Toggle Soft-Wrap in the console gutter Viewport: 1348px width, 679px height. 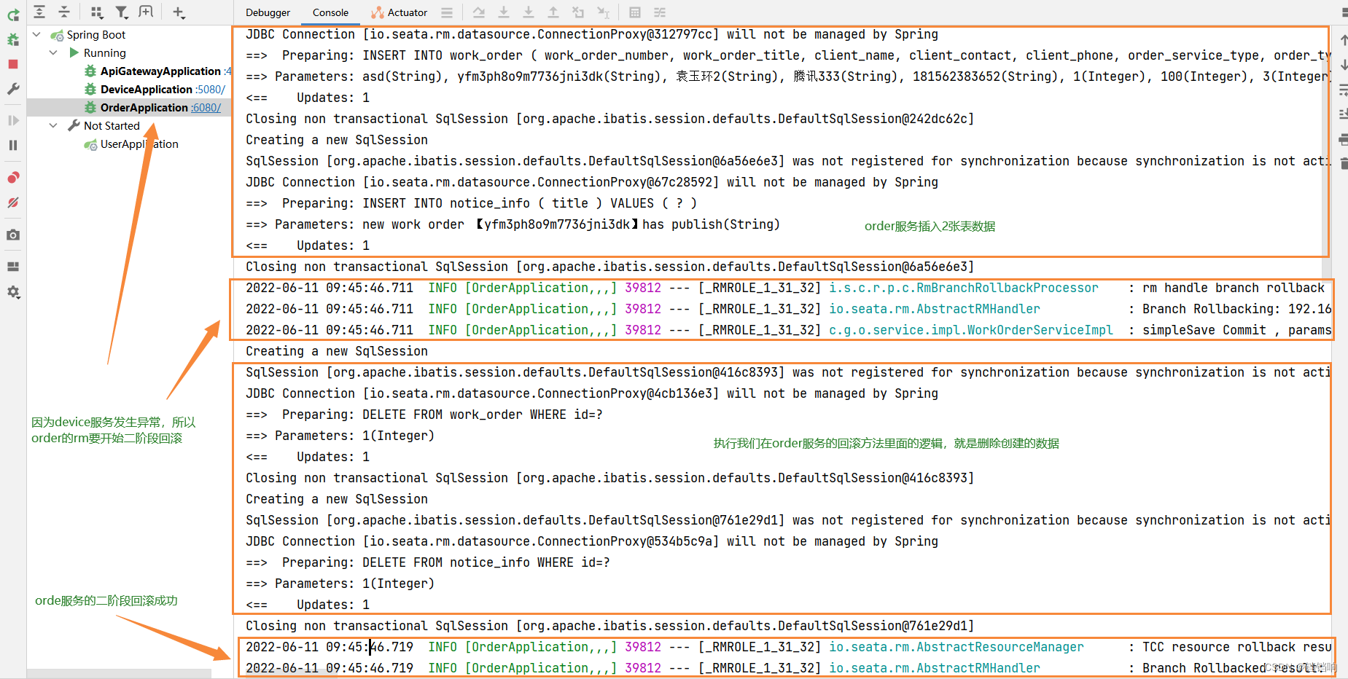[1343, 90]
